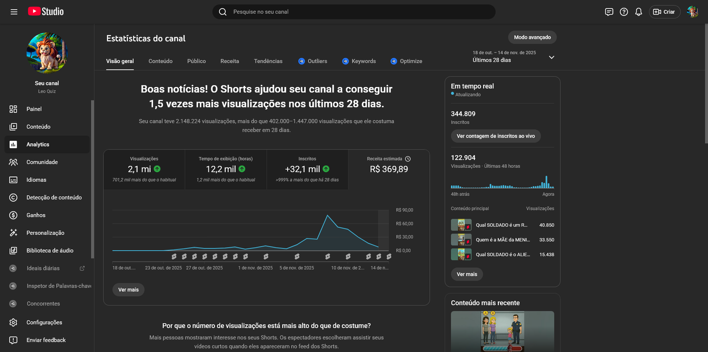Switch to the Público tab
The height and width of the screenshot is (352, 708).
196,61
